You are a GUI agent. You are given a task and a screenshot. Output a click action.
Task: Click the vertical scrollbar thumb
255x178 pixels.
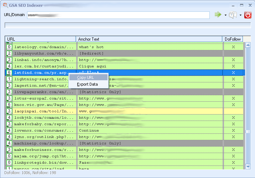click(x=248, y=132)
